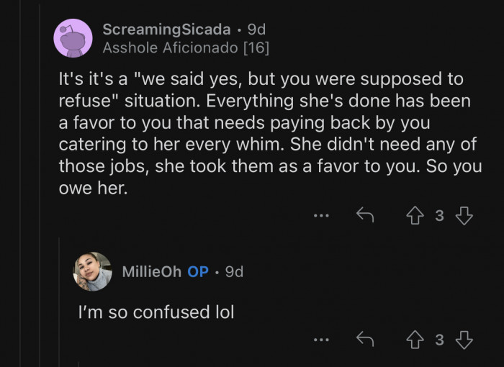The width and height of the screenshot is (504, 367).
Task: Reply to MillieOh's comment
Action: [365, 340]
